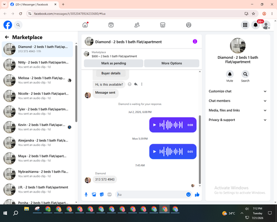Image resolution: width=277 pixels, height=222 pixels.
Task: Open Diamond conversation in chat list
Action: coord(37,49)
